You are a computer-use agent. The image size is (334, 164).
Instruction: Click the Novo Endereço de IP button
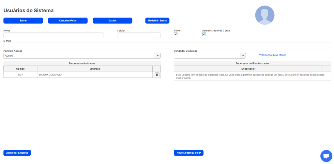(x=189, y=153)
